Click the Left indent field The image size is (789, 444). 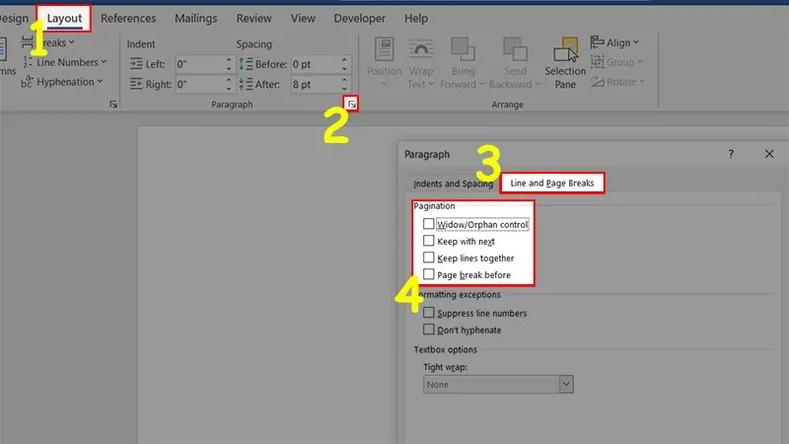click(x=199, y=64)
